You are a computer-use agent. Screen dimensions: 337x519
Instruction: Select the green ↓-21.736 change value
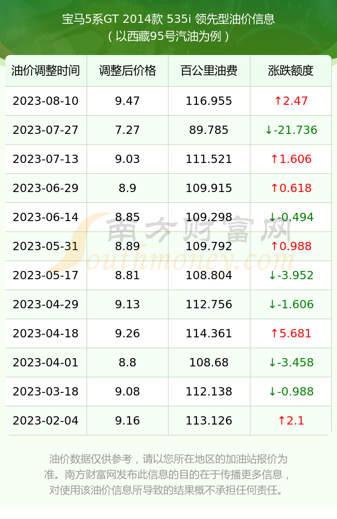pos(291,130)
